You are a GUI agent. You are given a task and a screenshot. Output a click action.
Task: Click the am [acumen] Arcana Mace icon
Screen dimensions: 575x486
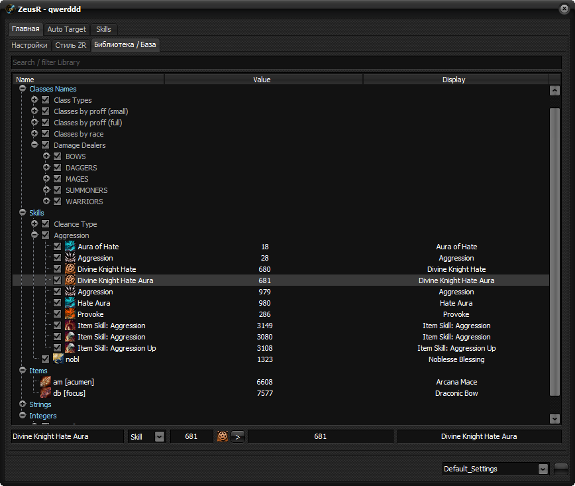pos(46,382)
